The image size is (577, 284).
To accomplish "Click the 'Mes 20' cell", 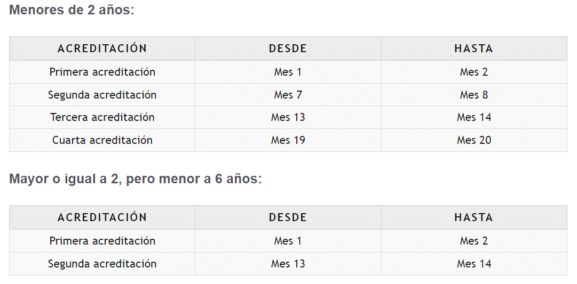I will [473, 140].
